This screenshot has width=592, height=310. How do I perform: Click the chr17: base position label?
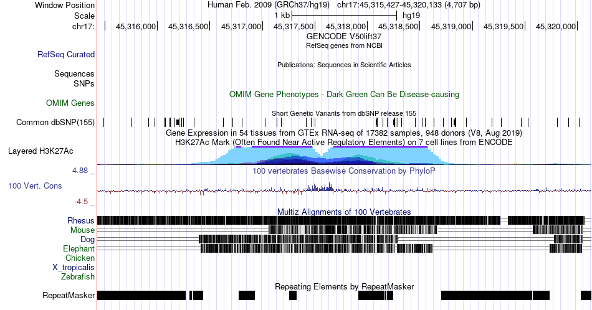84,26
